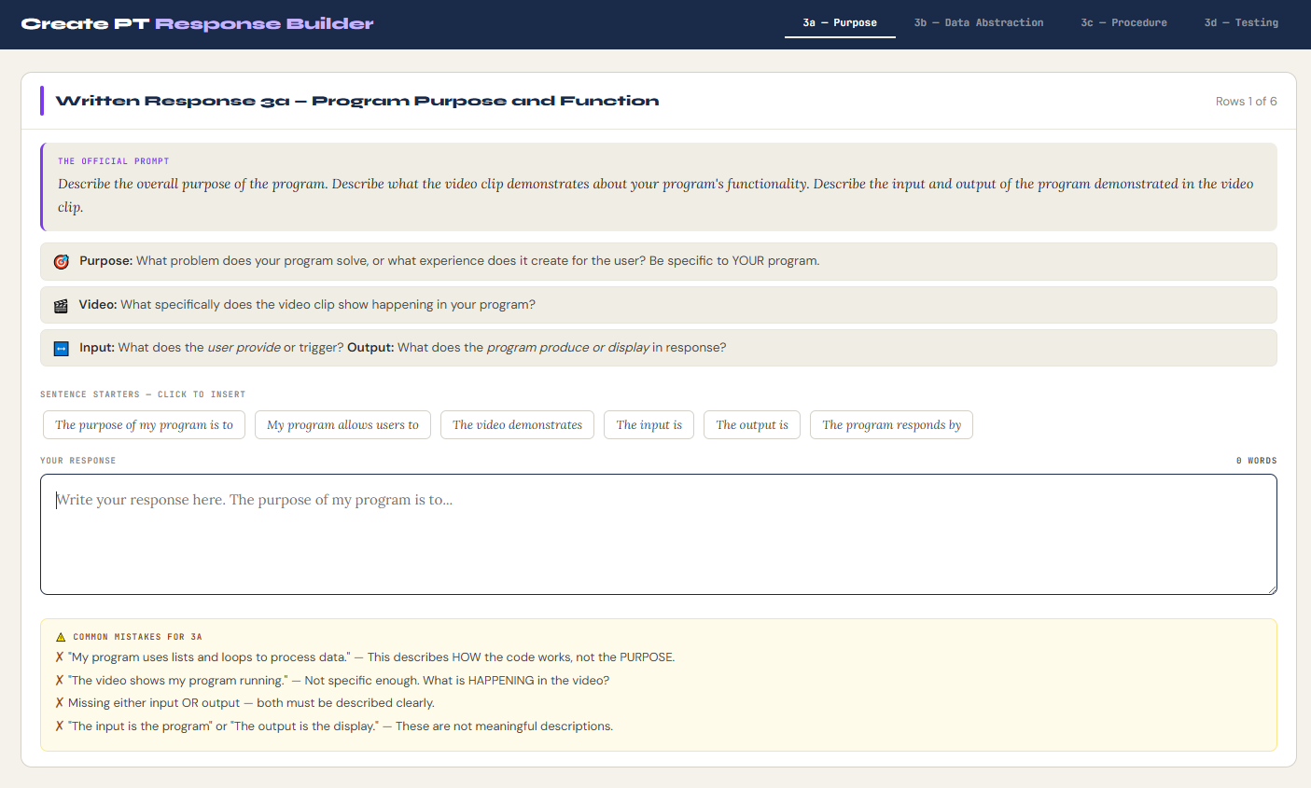Insert "The output is" sentence starter
The width and height of the screenshot is (1311, 788).
click(x=751, y=425)
